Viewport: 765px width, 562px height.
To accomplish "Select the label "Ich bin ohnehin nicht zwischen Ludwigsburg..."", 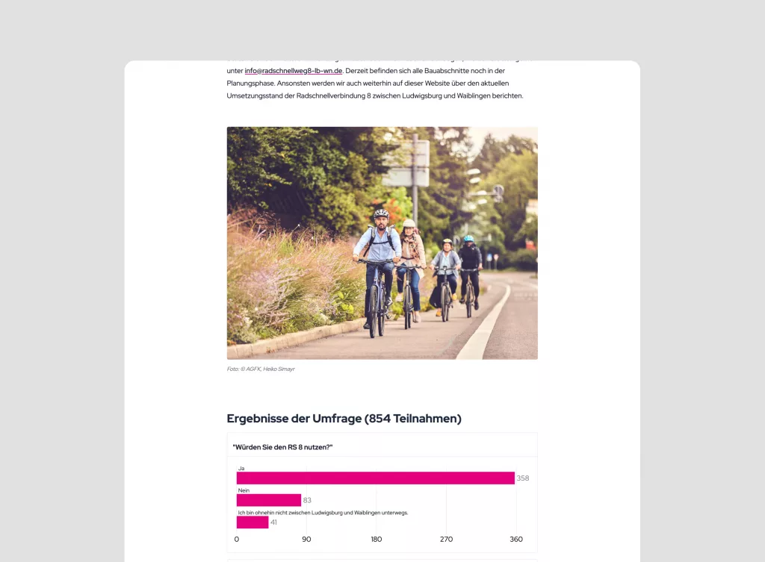I will [322, 511].
